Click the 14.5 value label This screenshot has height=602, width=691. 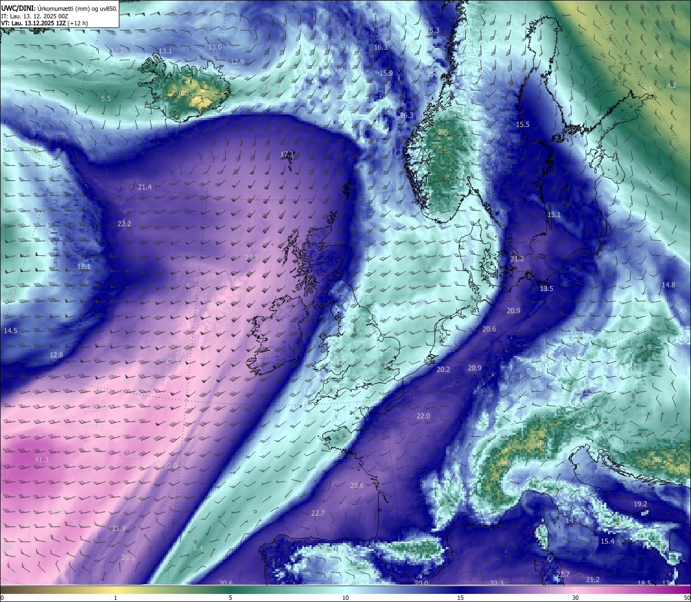pos(10,330)
